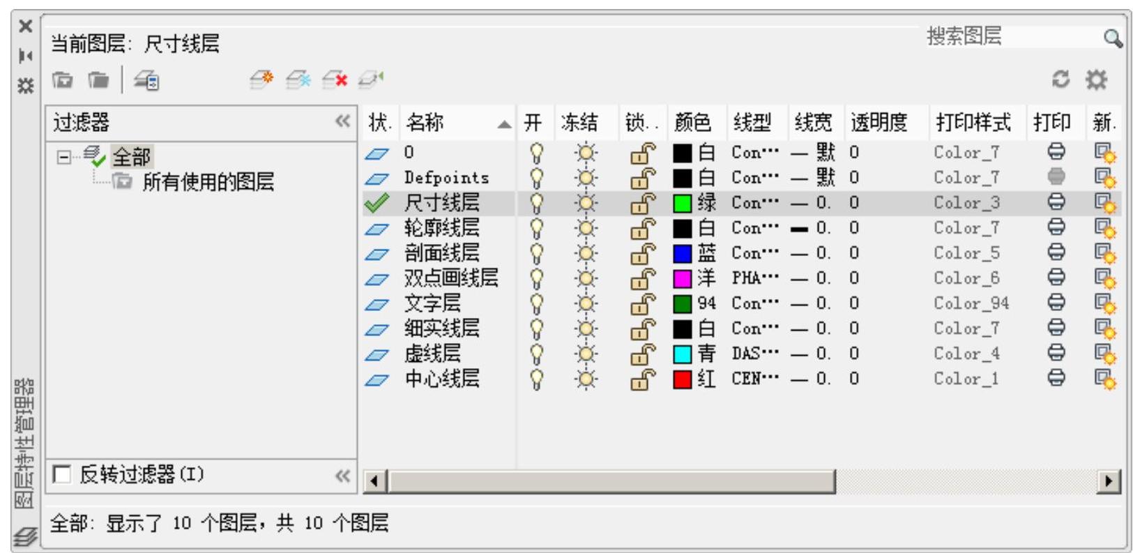Lock the 剖面线层 padlock
The height and width of the screenshot is (553, 1133).
pos(643,253)
